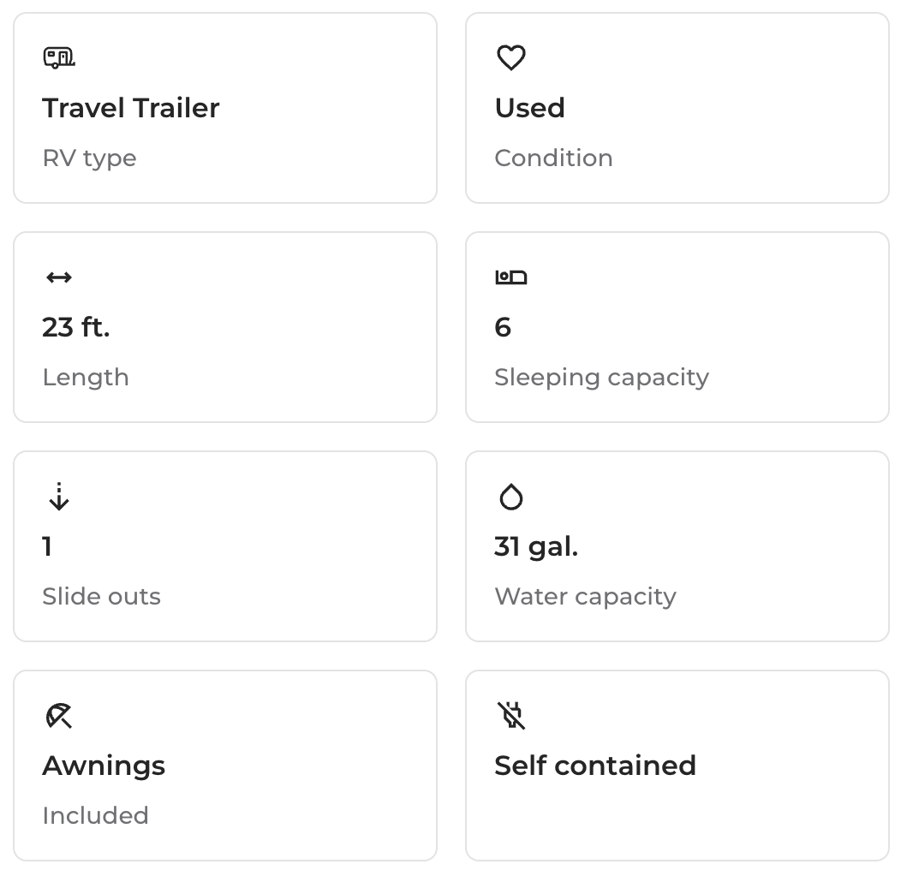
Task: Click the "Sleeping capacity" label
Action: 601,378
